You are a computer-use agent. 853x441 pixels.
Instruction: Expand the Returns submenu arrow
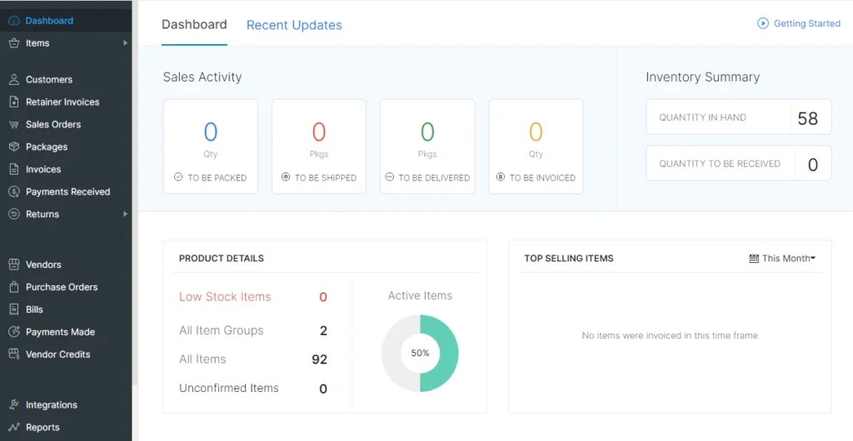125,215
